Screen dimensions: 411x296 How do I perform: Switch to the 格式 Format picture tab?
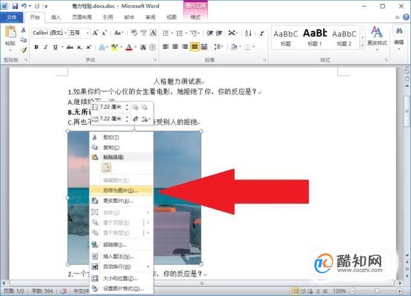point(195,18)
